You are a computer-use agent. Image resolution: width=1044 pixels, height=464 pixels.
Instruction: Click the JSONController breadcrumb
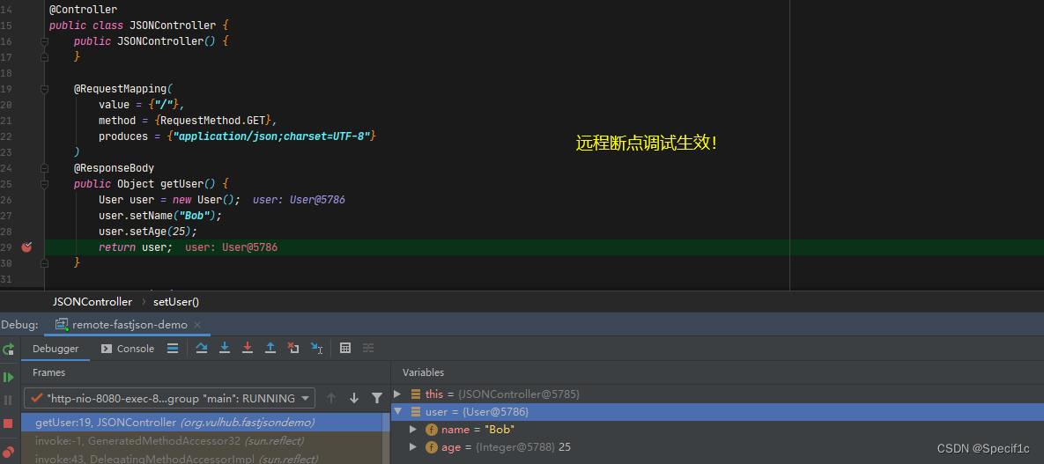click(93, 302)
